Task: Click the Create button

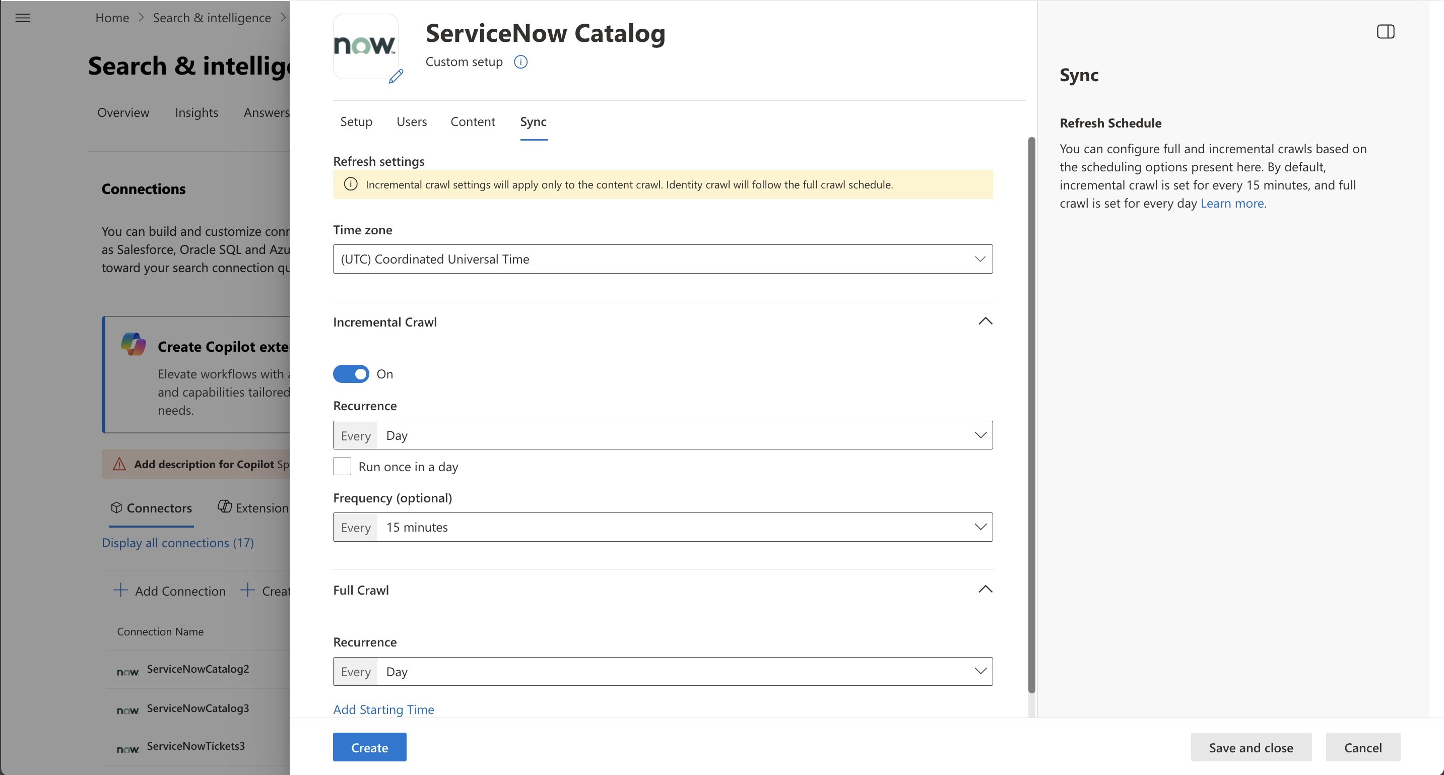Action: tap(369, 747)
